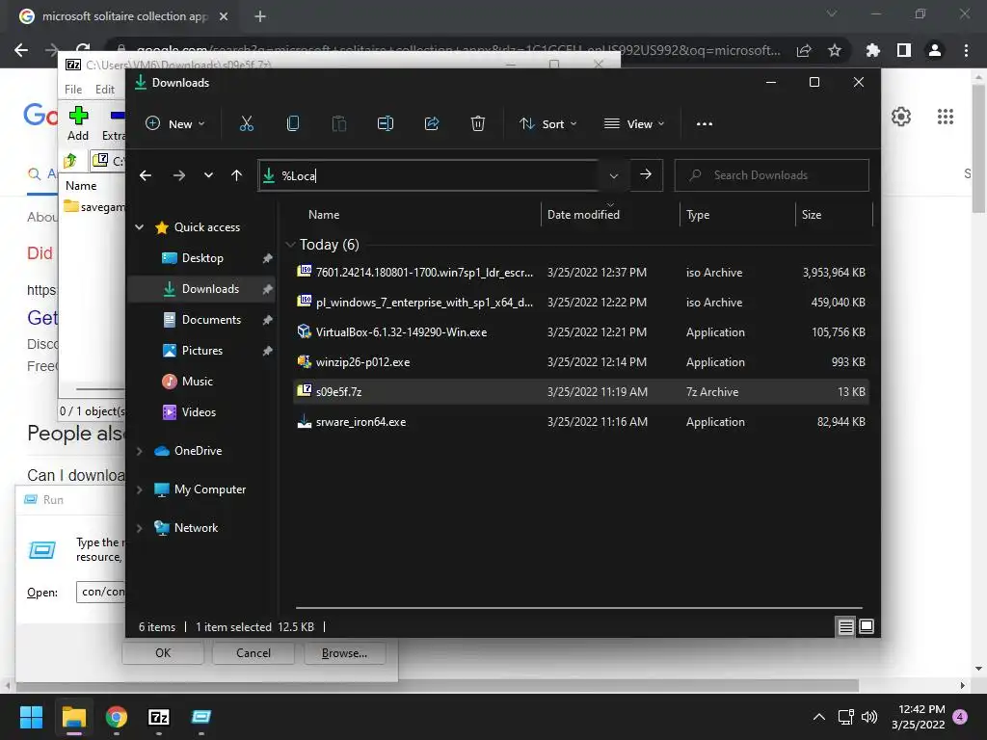
Task: Sort by Name column header
Action: [x=324, y=215]
